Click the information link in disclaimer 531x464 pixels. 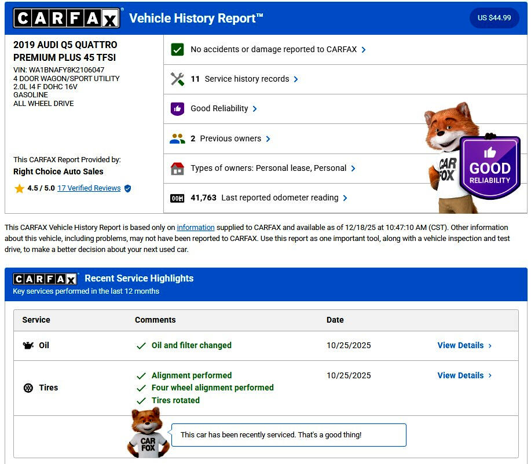click(196, 228)
